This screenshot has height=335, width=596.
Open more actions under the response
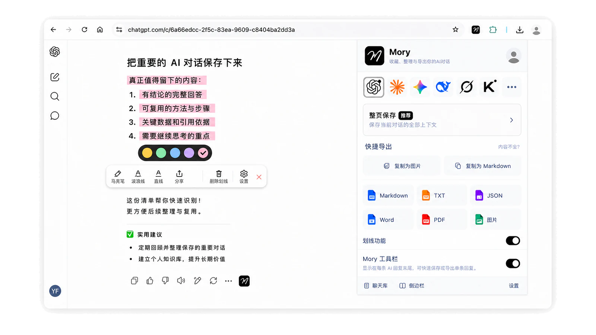tap(228, 281)
